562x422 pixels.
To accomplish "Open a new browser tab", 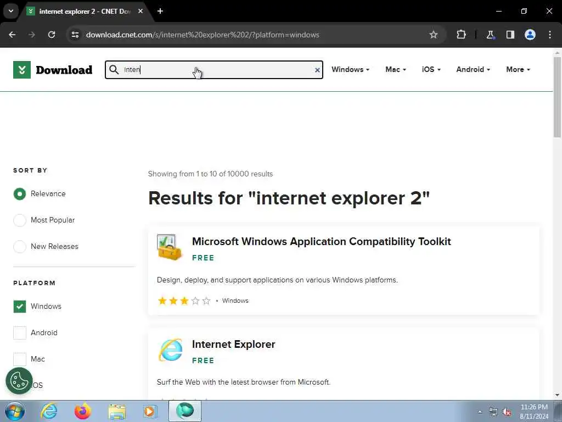I will (160, 11).
